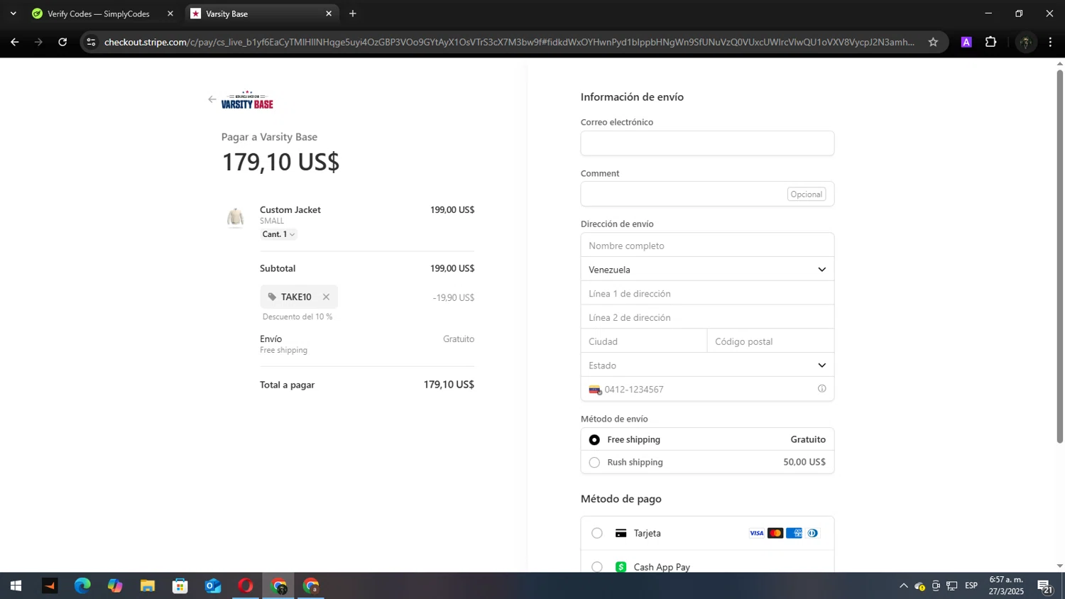The height and width of the screenshot is (599, 1065).
Task: Open the phone country flag selector
Action: (x=595, y=390)
